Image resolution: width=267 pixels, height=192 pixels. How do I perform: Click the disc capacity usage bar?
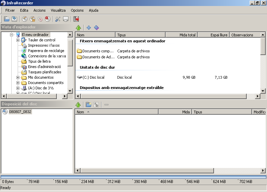click(133, 177)
